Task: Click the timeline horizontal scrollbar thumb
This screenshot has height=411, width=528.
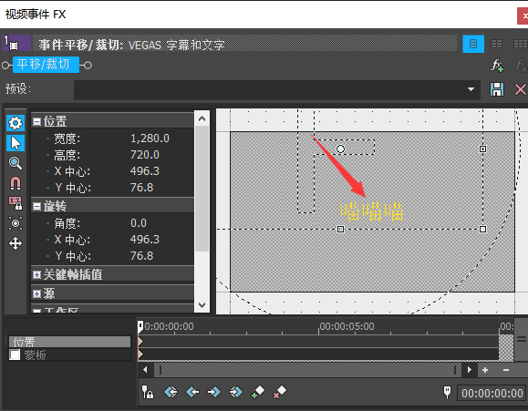Action: [308, 370]
